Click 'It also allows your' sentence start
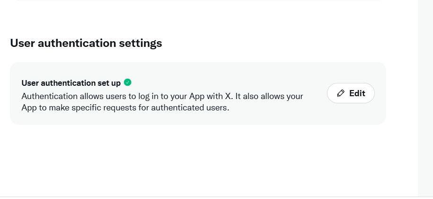Screen dimensions: 433x199 [x=270, y=96]
